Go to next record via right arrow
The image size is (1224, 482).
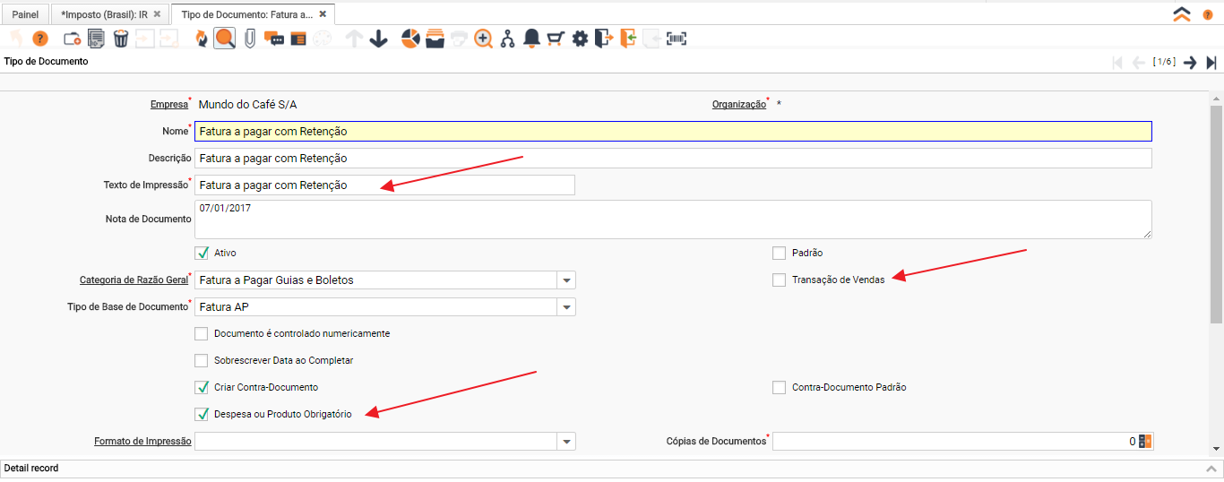pyautogui.click(x=1190, y=62)
